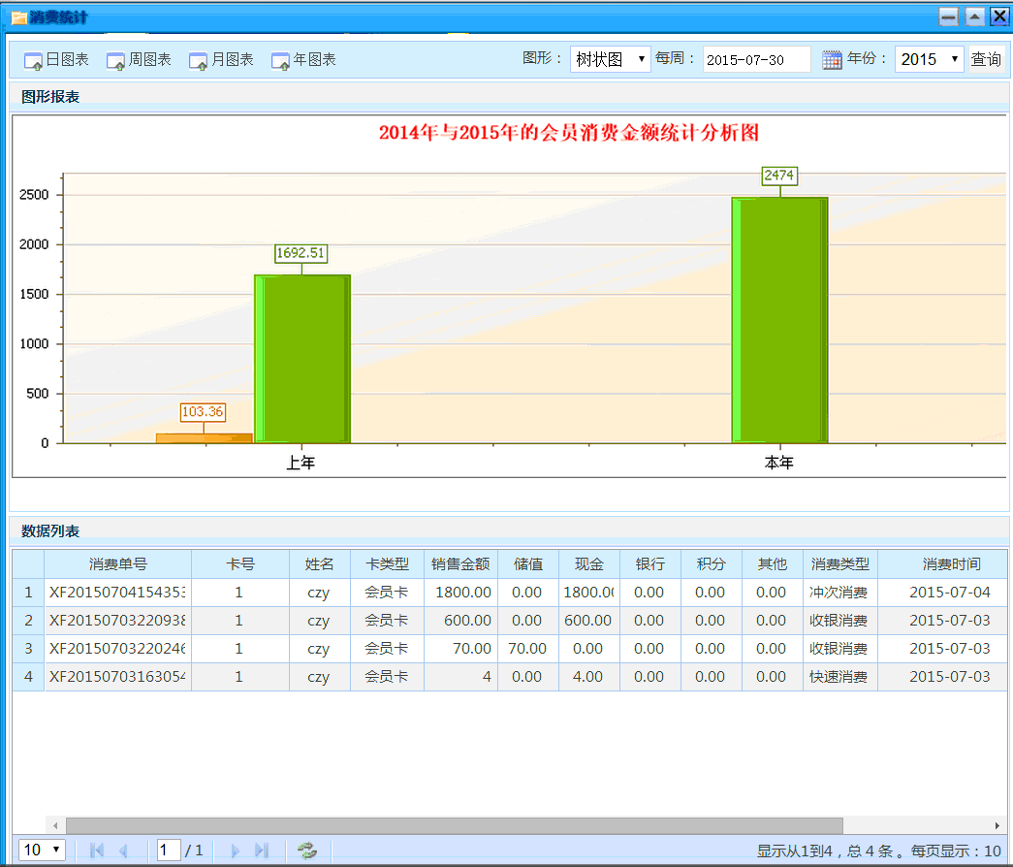This screenshot has width=1013, height=867.
Task: Jump to last page of results
Action: coord(262,851)
